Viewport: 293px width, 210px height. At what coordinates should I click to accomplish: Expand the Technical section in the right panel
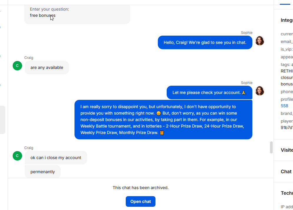[x=287, y=193]
